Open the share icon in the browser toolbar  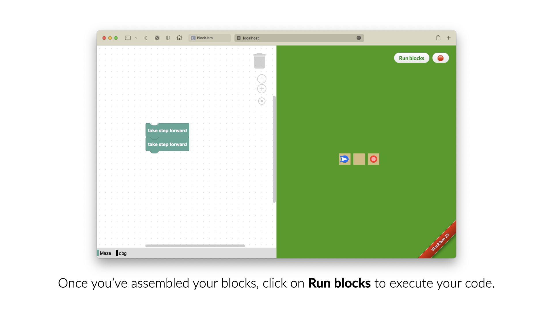tap(438, 38)
